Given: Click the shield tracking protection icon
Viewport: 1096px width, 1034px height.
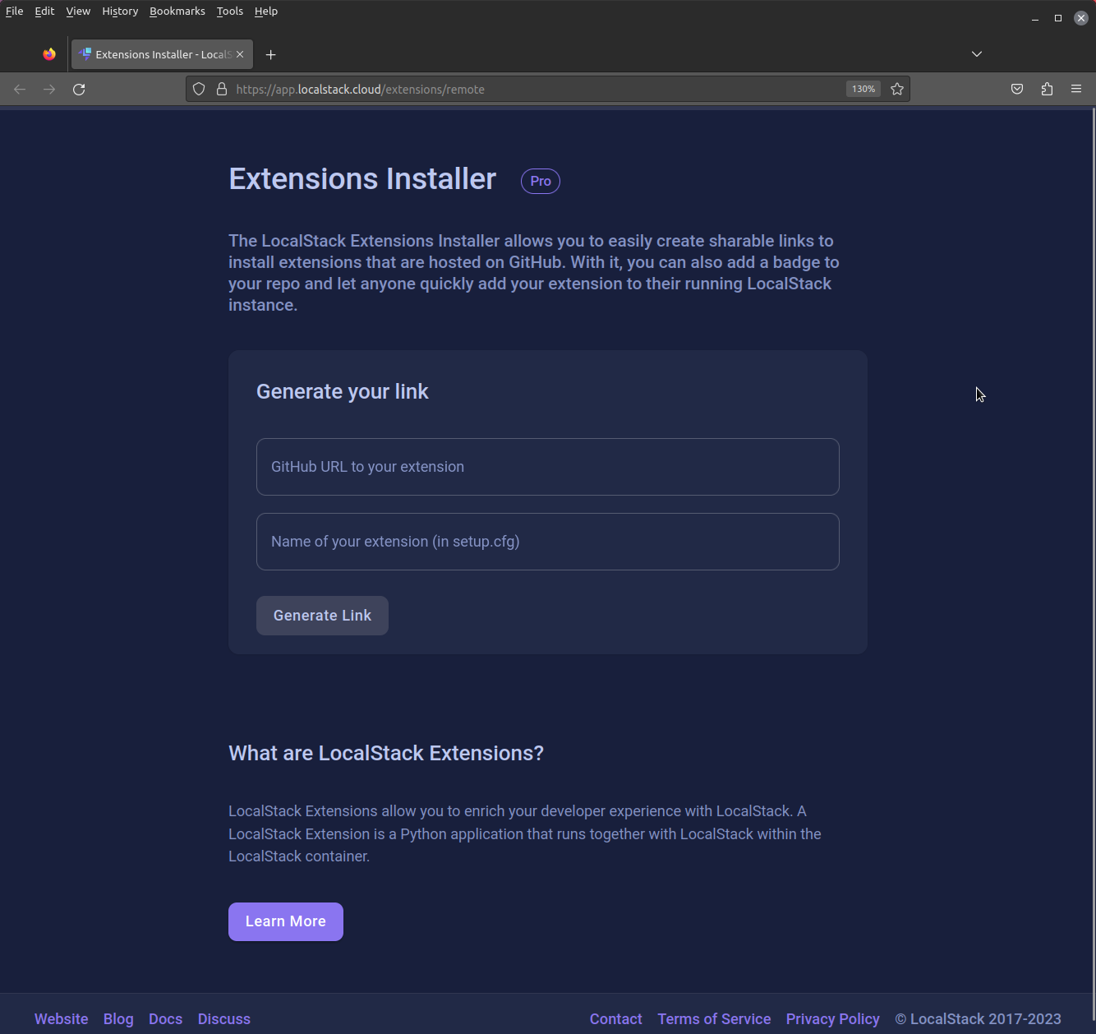Looking at the screenshot, I should tap(199, 89).
